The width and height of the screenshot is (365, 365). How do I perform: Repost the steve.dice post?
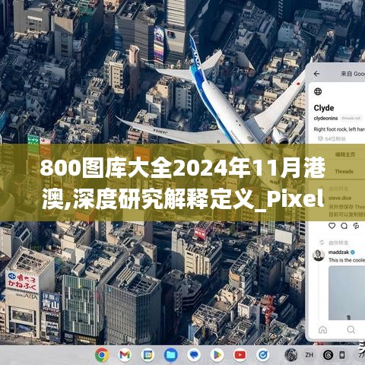pos(356,226)
